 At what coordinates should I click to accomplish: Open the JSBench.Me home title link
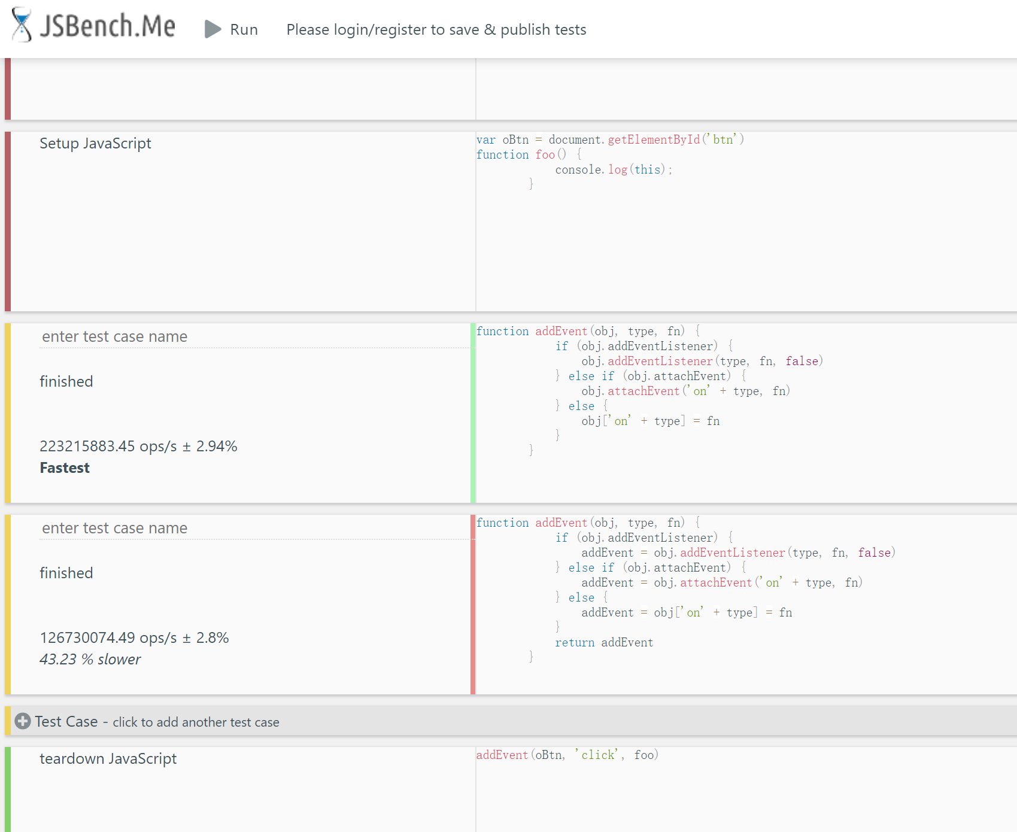click(108, 26)
